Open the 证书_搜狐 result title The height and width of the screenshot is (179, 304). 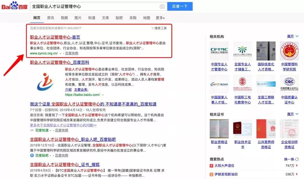(x=64, y=165)
